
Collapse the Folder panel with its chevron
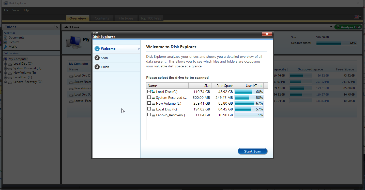point(57,27)
